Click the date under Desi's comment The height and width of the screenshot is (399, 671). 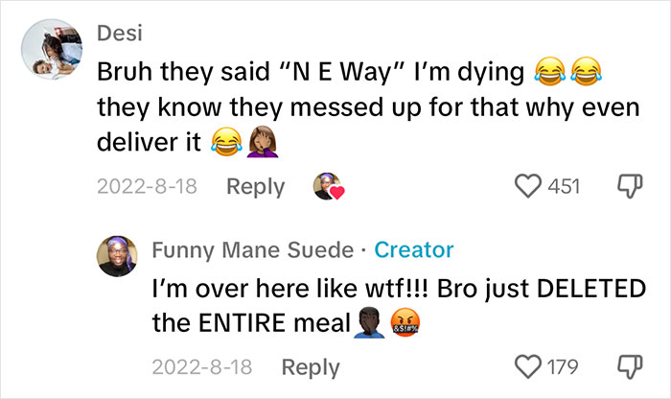[x=147, y=186]
